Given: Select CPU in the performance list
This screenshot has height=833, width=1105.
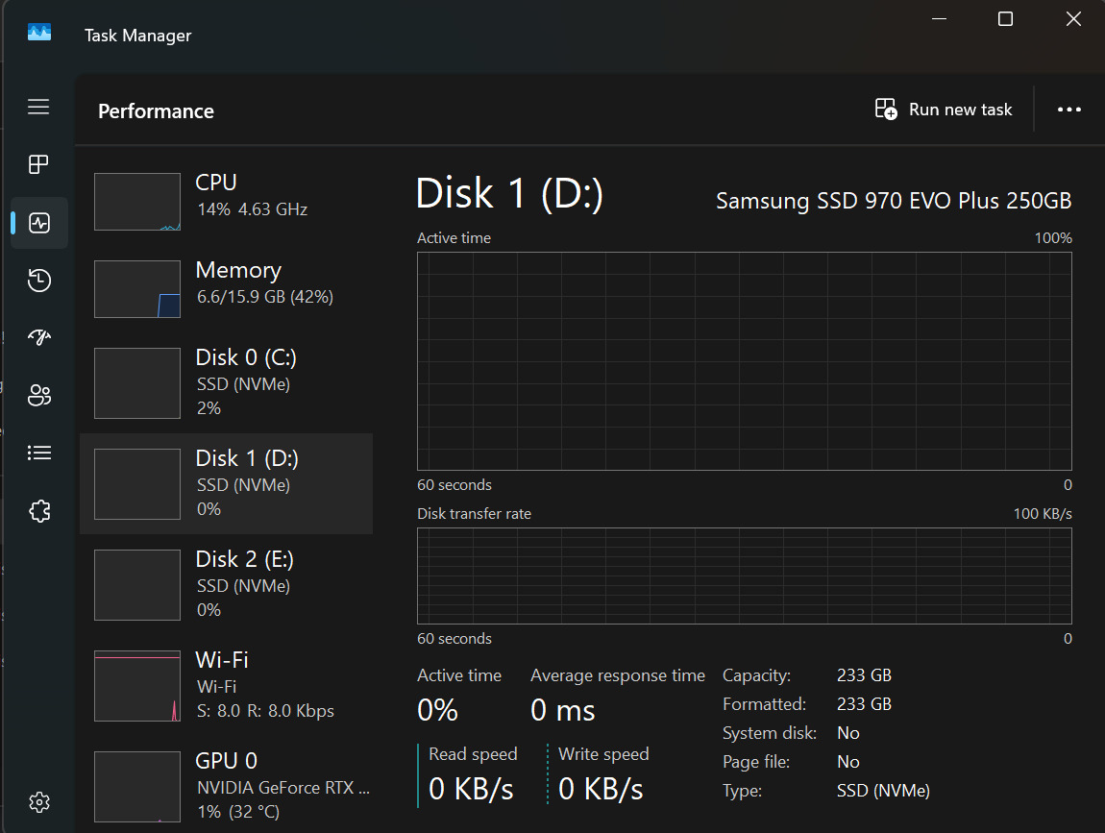Looking at the screenshot, I should 226,202.
